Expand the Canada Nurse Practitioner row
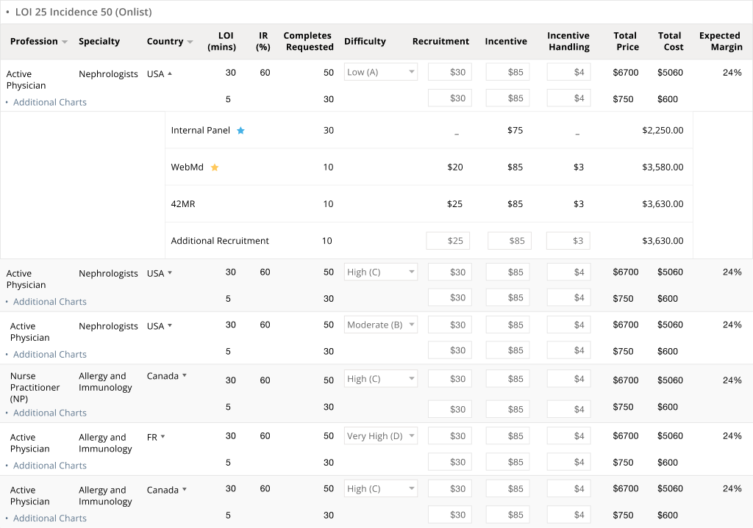753x528 pixels. [185, 376]
